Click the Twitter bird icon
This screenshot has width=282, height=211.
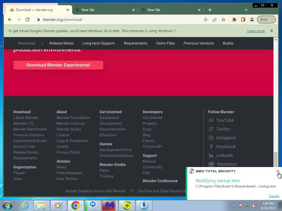coord(211,129)
